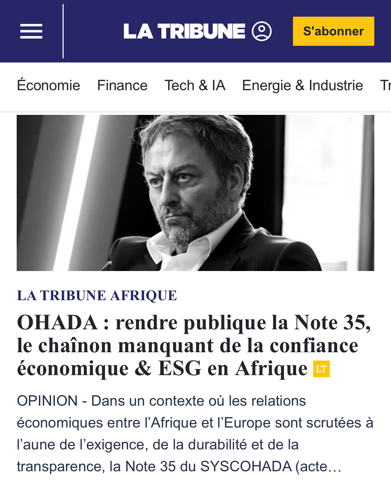Image resolution: width=391 pixels, height=490 pixels.
Task: Open the LA TRIBUNE AFRIQUE section link
Action: point(97,296)
